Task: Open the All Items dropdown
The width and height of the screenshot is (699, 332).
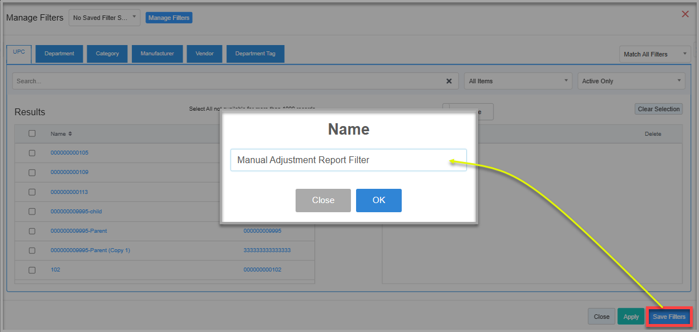Action: click(518, 81)
